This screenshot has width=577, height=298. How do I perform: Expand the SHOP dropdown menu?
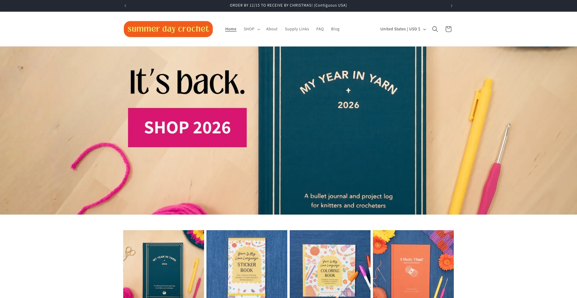[x=252, y=29]
